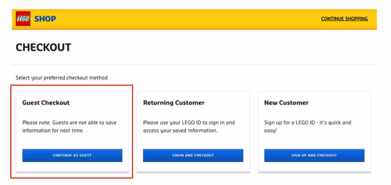
Task: Click 'Select your preferred checkout method' text
Action: (62, 78)
